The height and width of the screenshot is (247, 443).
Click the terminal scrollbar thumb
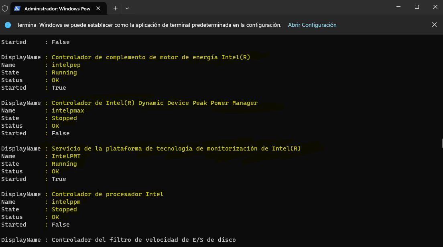click(442, 143)
